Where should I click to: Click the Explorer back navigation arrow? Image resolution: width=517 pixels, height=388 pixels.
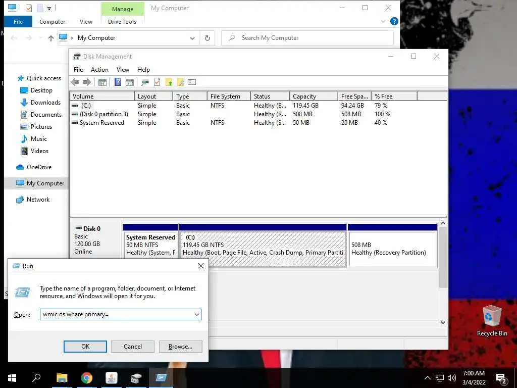(x=14, y=38)
